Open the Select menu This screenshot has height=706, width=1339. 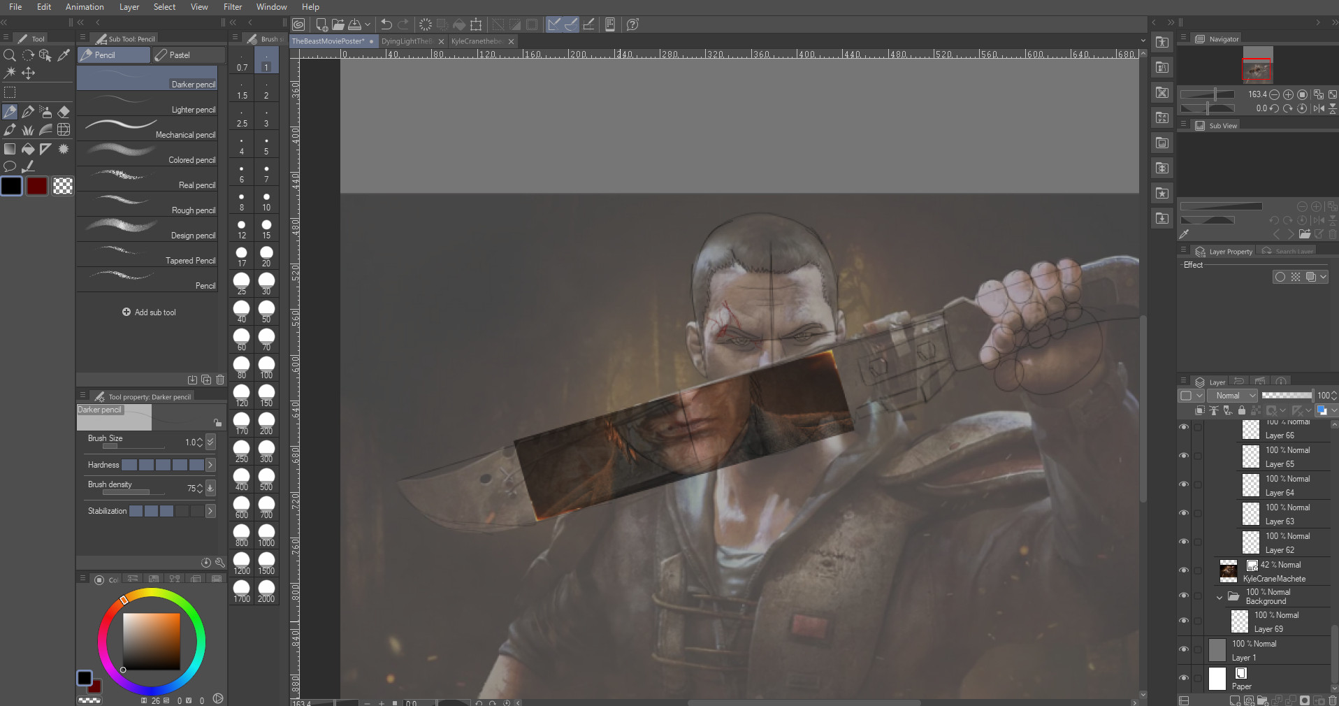(165, 7)
